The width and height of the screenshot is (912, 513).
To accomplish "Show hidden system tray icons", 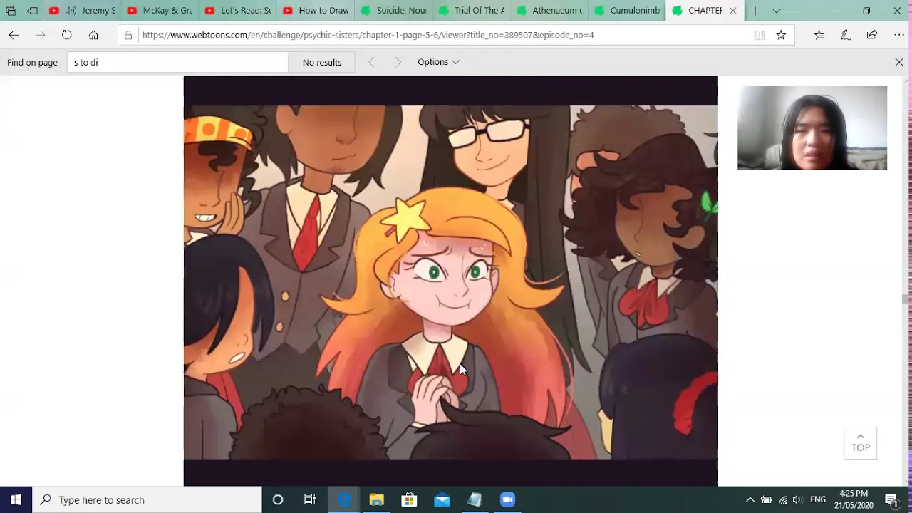I will tap(750, 499).
